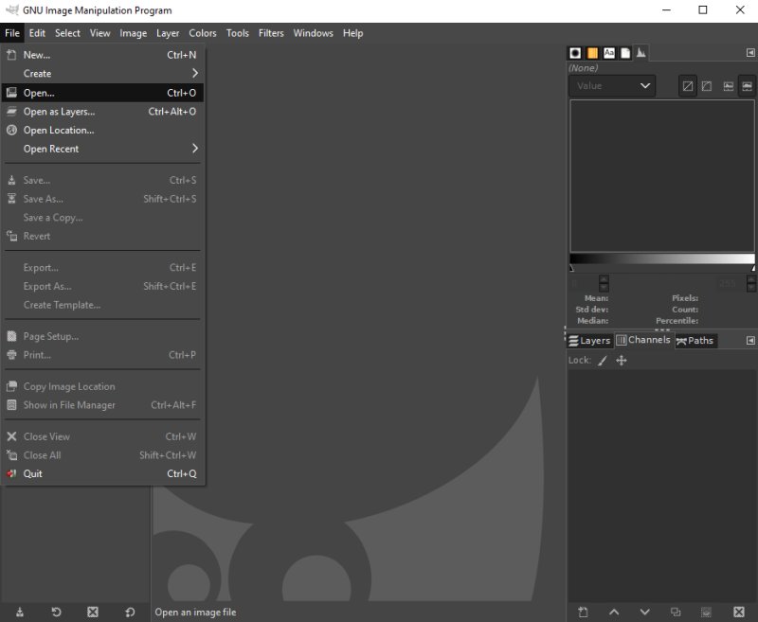Screen dimensions: 758x622
Task: Select the Histogram tab icon
Action: point(641,53)
